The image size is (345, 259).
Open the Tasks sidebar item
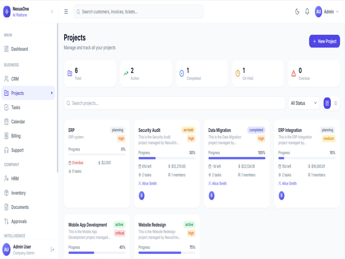(x=28, y=107)
